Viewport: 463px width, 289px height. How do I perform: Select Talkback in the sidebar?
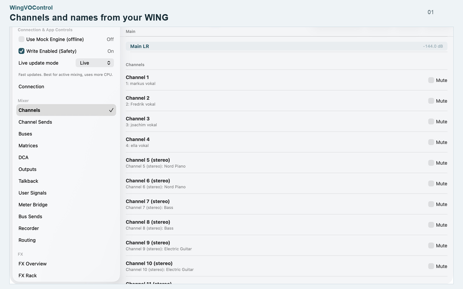pyautogui.click(x=66, y=181)
